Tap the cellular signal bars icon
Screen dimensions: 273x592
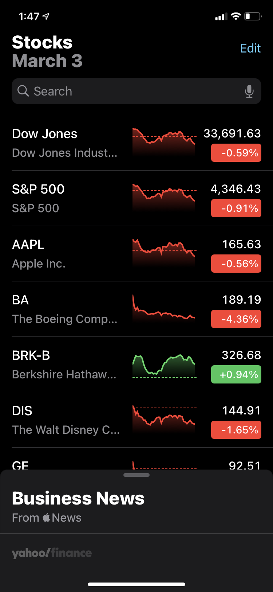(221, 17)
